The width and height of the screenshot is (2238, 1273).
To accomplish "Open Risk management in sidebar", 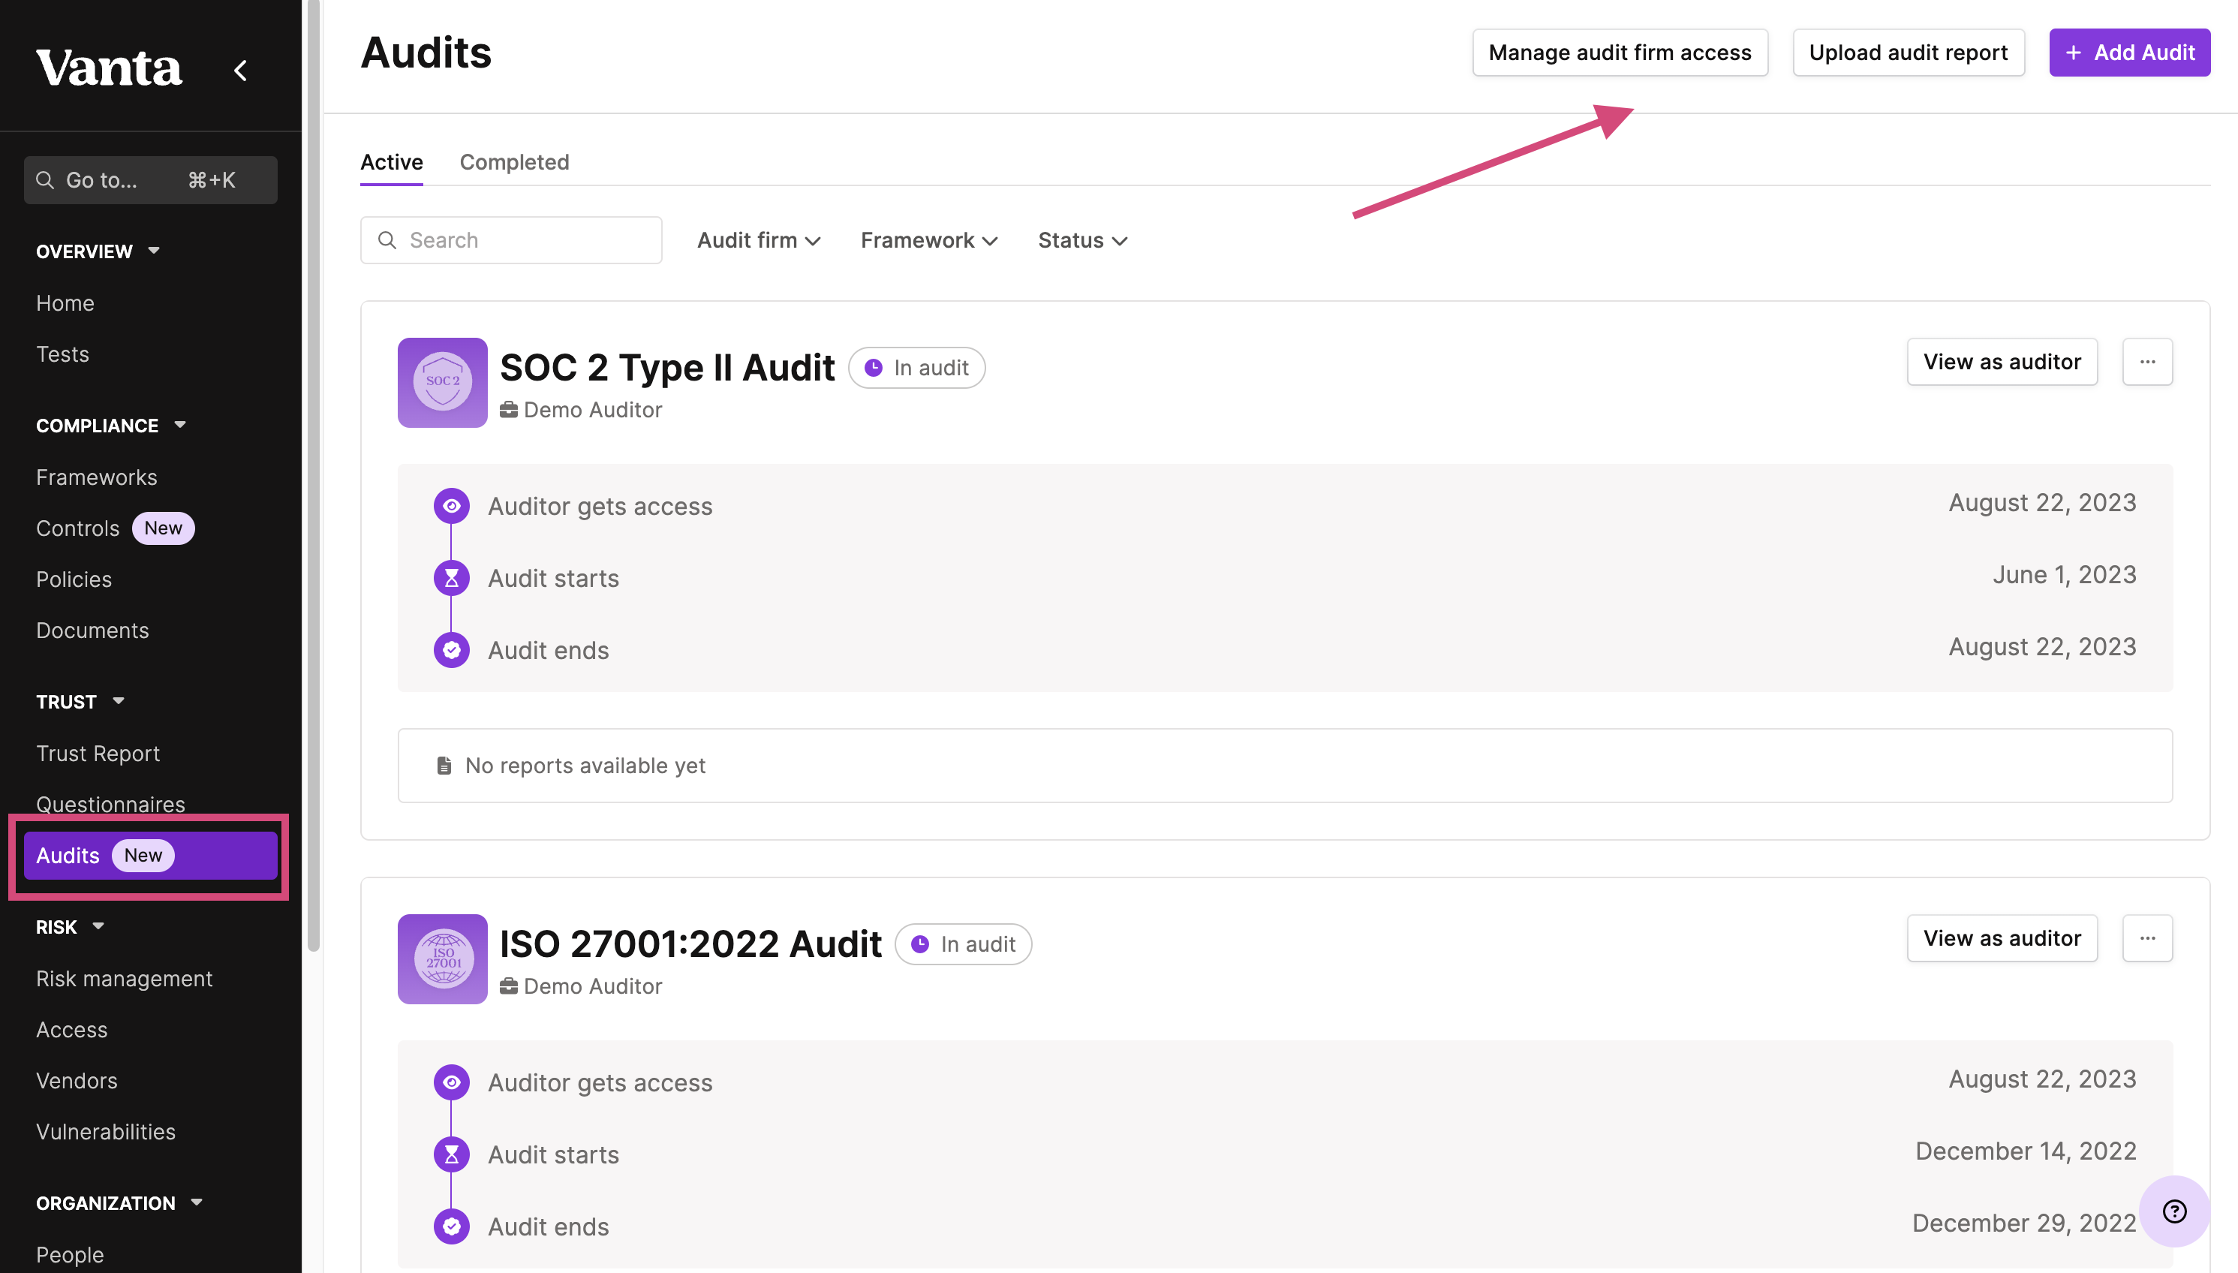I will coord(124,978).
